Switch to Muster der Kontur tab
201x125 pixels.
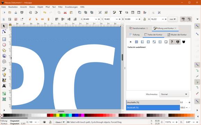click(x=177, y=35)
